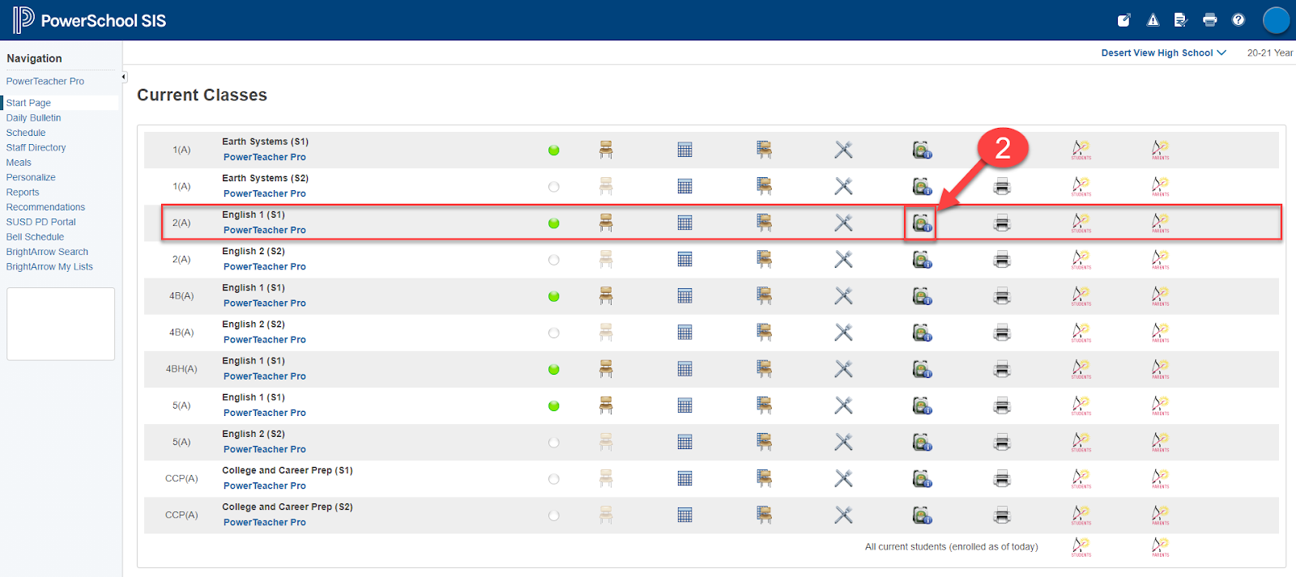Open Daily Bulletin from navigation
The image size is (1296, 577).
pyautogui.click(x=33, y=117)
